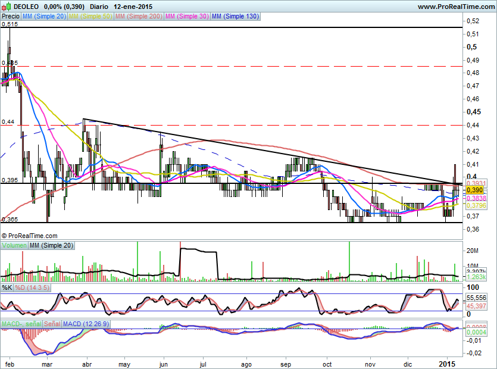Click the candlestick chart icon beside DEOLEO
The width and height of the screenshot is (497, 369).
point(6,7)
